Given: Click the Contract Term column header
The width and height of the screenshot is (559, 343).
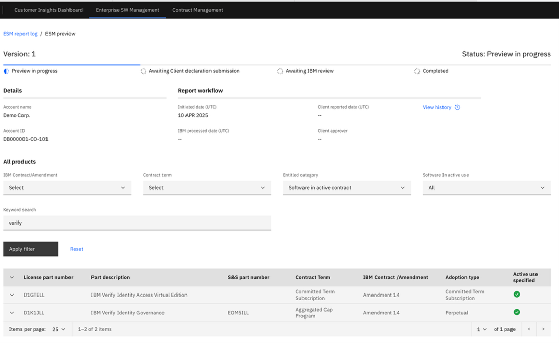Looking at the screenshot, I should point(313,277).
